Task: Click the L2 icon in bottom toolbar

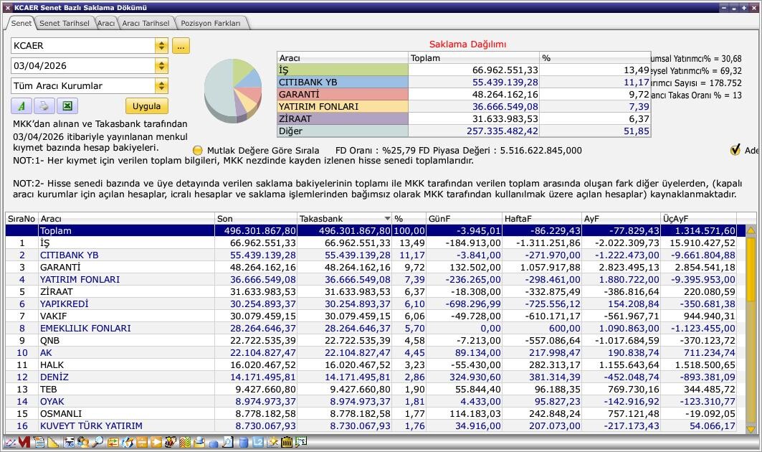Action: tap(257, 443)
